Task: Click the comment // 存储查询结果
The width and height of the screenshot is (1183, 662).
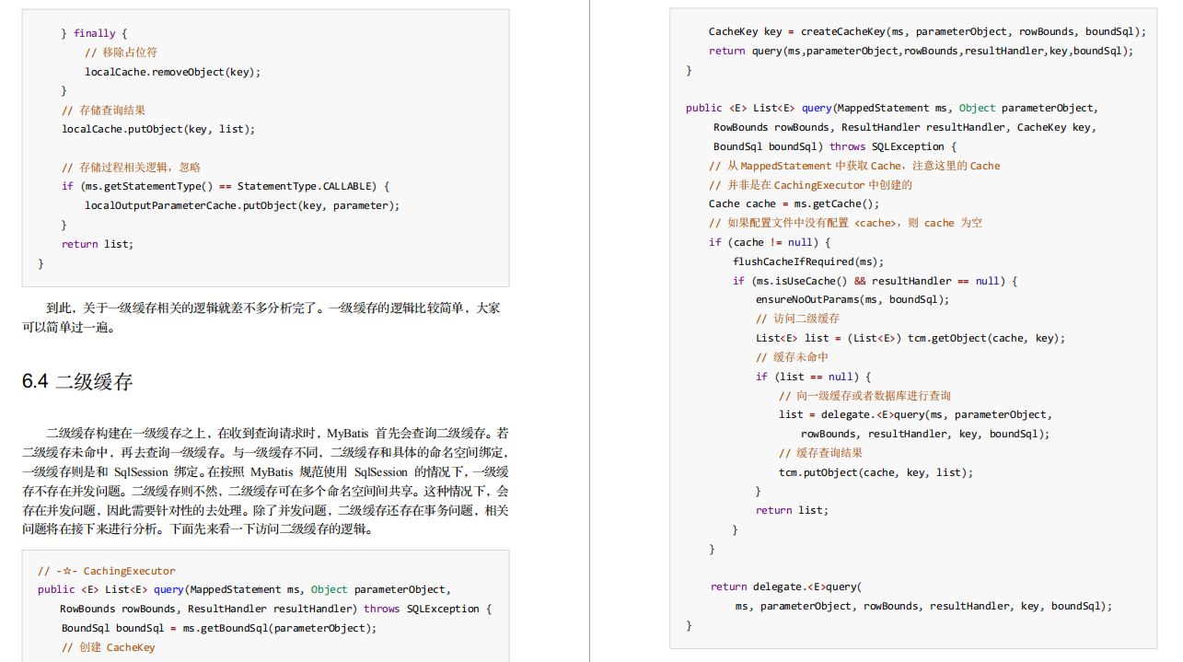Action: [x=103, y=110]
